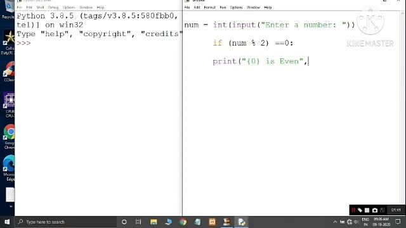The height and width of the screenshot is (228, 406).
Task: Click the ENG IN language indicator
Action: [x=365, y=222]
